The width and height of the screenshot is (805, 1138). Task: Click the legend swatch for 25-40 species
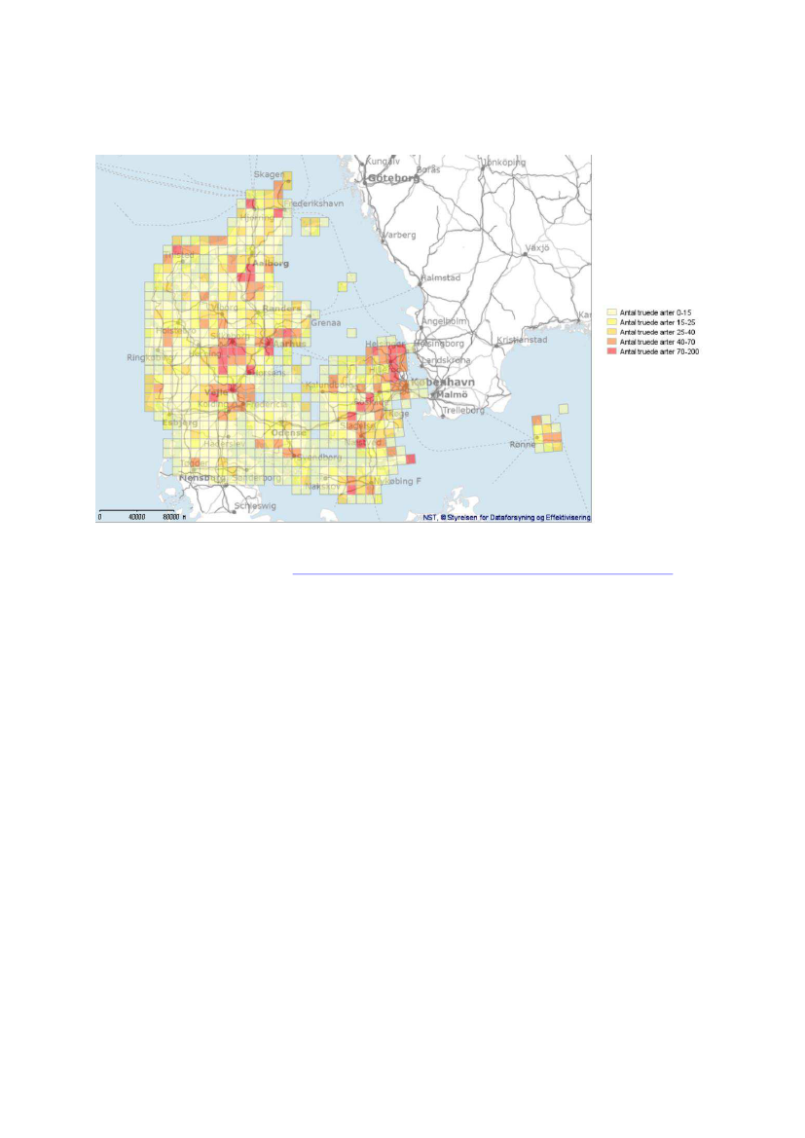click(611, 332)
